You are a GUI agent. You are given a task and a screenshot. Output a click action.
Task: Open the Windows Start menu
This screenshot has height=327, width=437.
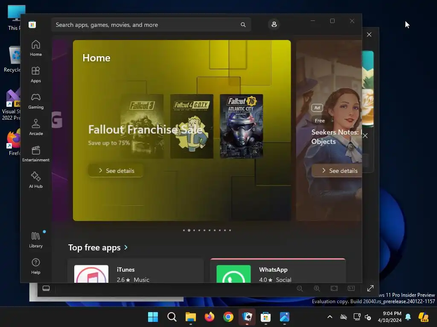(x=153, y=317)
